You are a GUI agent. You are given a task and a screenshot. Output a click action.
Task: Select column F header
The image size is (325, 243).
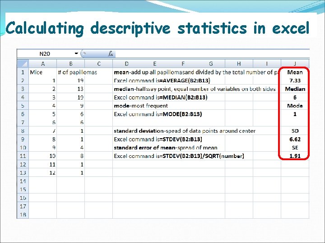click(x=183, y=63)
